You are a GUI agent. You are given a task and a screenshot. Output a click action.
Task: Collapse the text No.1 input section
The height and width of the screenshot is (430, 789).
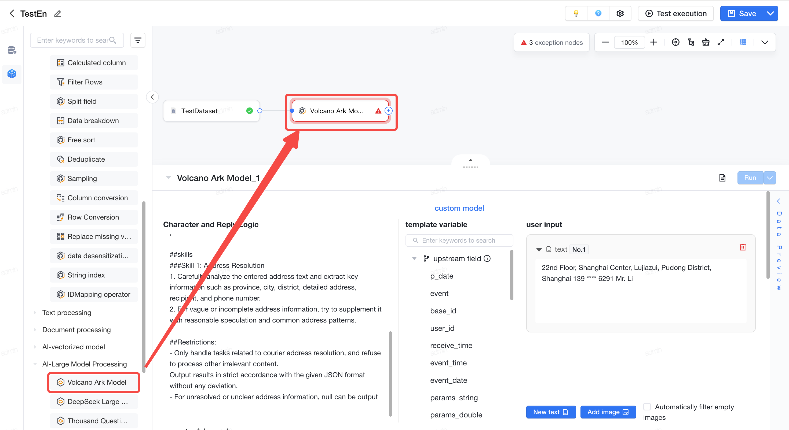click(539, 249)
